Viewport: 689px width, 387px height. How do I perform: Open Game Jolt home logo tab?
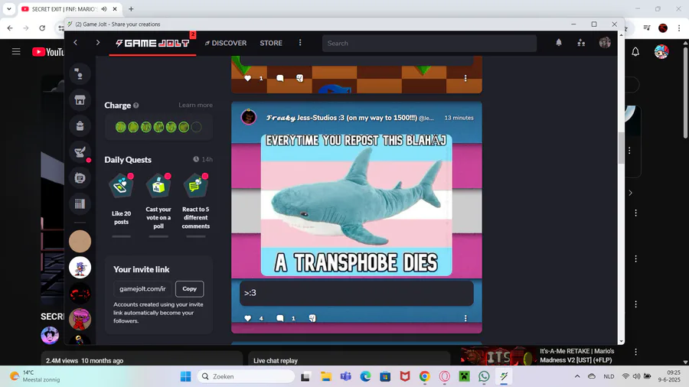click(x=152, y=43)
